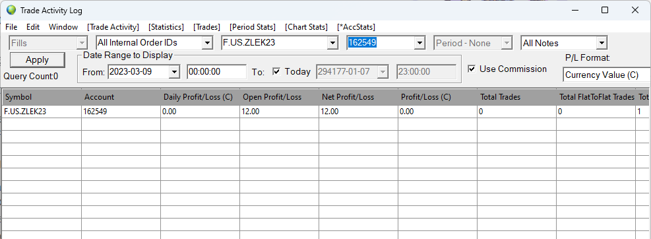Select the 162549 account cell in the table
The width and height of the screenshot is (651, 239).
coord(121,112)
